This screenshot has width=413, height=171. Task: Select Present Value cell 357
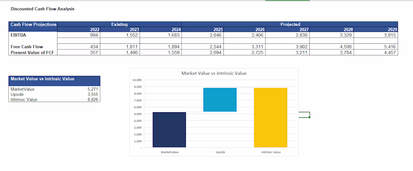click(78, 52)
